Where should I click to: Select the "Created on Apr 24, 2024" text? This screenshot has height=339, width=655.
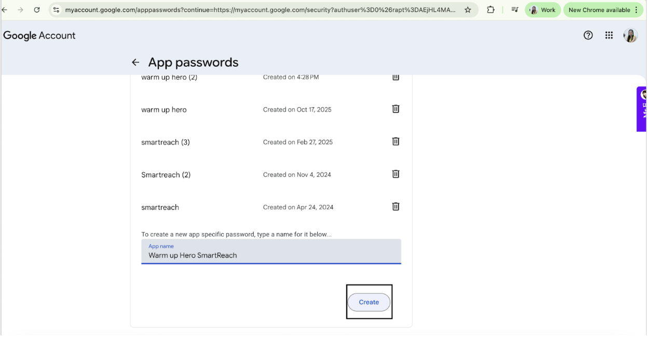tap(298, 207)
